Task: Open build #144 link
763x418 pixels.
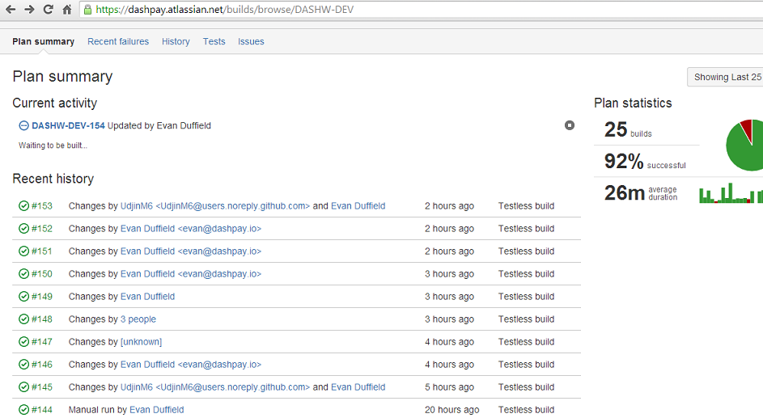Action: tap(42, 410)
